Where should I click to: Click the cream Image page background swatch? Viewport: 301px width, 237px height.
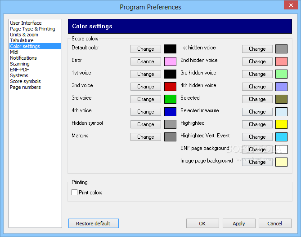[281, 162]
